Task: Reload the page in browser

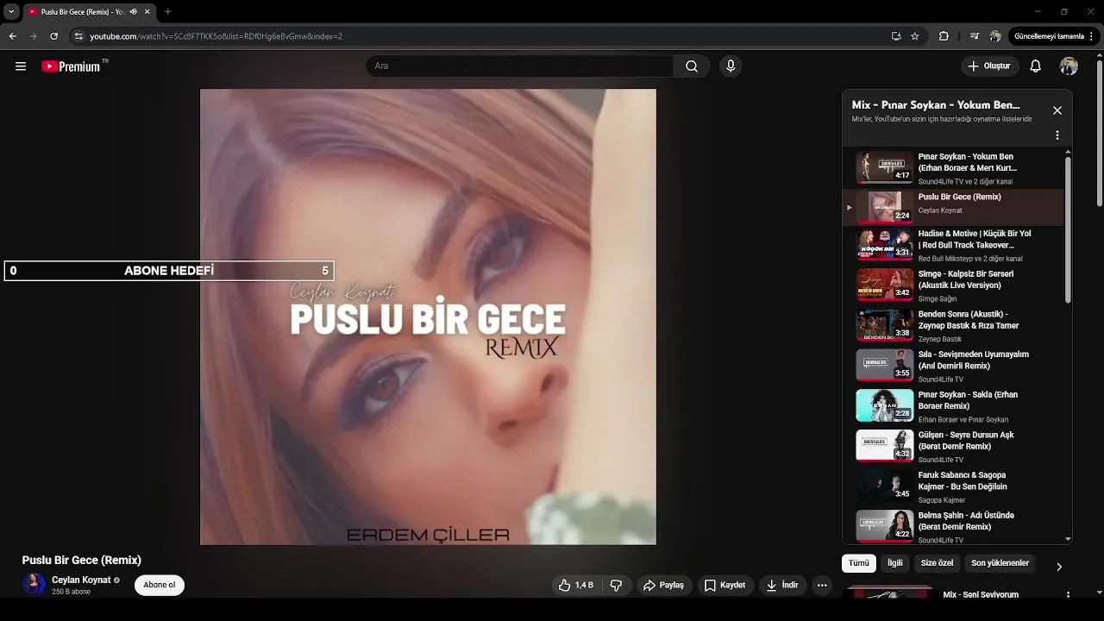Action: (x=53, y=36)
